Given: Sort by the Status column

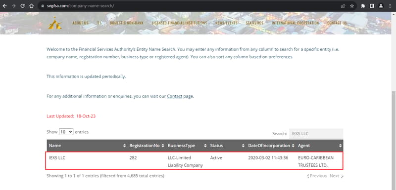Looking at the screenshot, I should 227,146.
